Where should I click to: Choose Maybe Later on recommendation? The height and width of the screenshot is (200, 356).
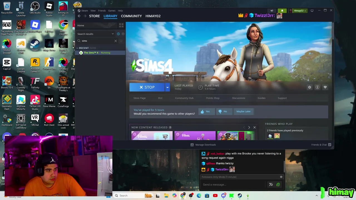point(243,111)
